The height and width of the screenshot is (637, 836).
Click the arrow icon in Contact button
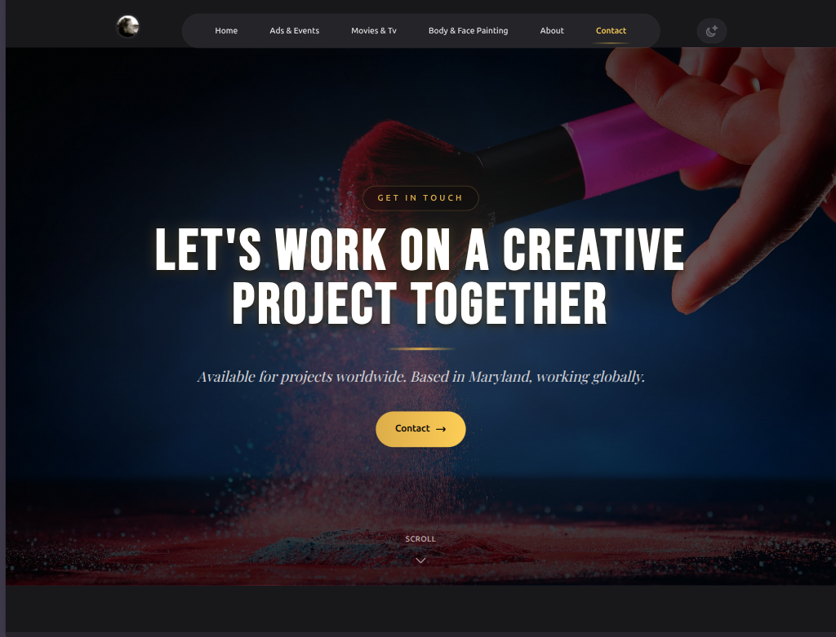[441, 429]
